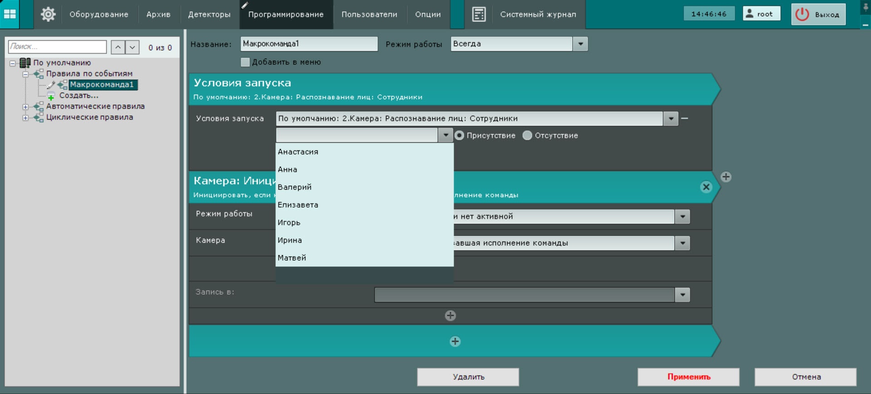The image size is (871, 394).
Task: Select the Отсутствие radio button
Action: [x=527, y=136]
